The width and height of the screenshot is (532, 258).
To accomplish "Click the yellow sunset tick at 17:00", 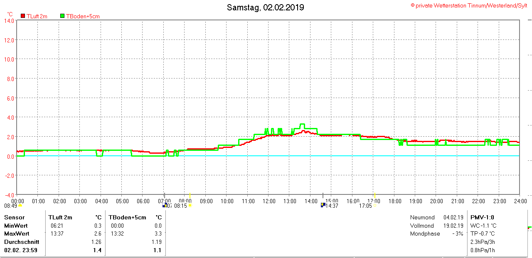I will 374,195.
